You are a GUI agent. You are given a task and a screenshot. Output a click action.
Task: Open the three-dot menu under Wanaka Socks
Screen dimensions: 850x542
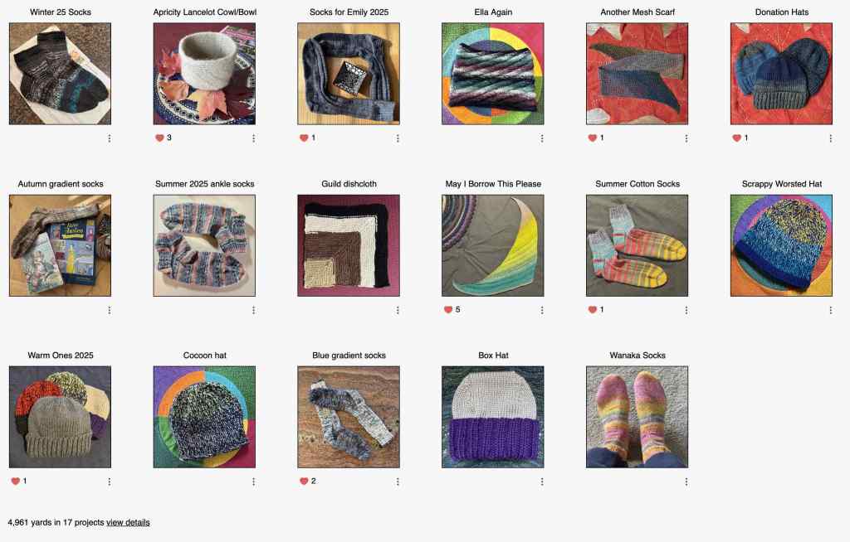[x=686, y=482]
